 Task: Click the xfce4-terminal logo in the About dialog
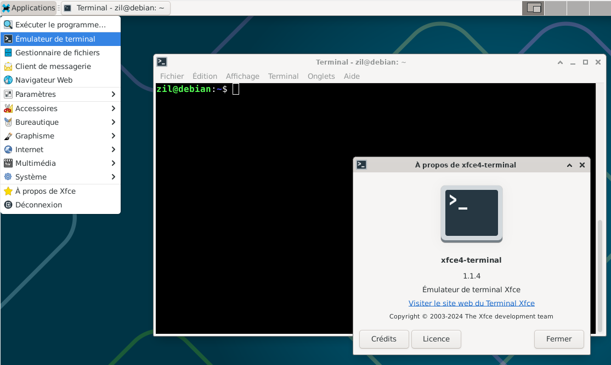(x=471, y=213)
